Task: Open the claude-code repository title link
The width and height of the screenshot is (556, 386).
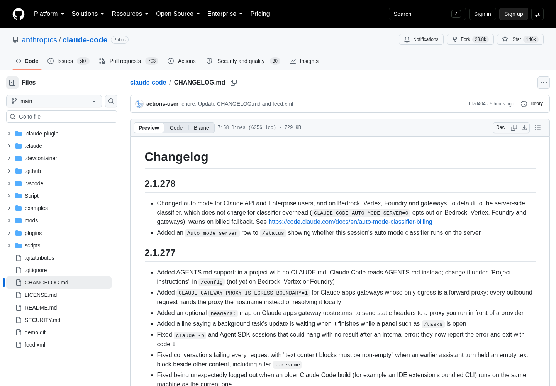Action: point(85,40)
